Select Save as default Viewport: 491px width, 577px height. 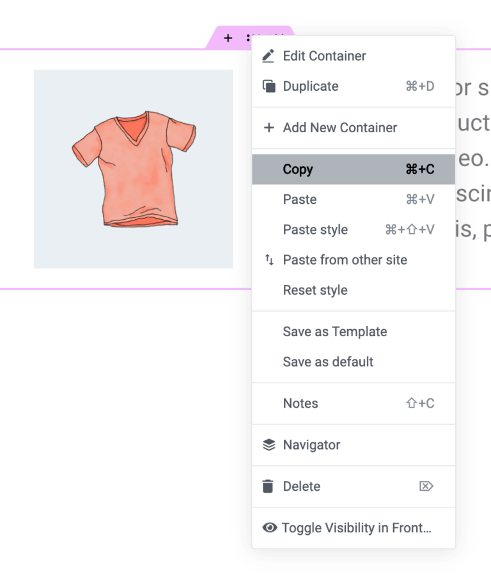328,362
